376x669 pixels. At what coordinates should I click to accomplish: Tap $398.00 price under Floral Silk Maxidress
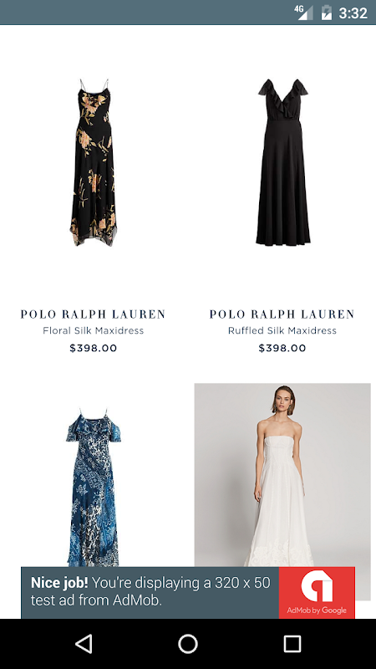pyautogui.click(x=94, y=348)
